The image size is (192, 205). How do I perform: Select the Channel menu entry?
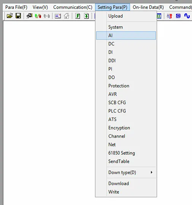(126, 136)
